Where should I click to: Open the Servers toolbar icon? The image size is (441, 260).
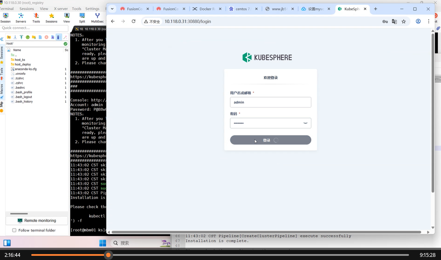tap(21, 17)
